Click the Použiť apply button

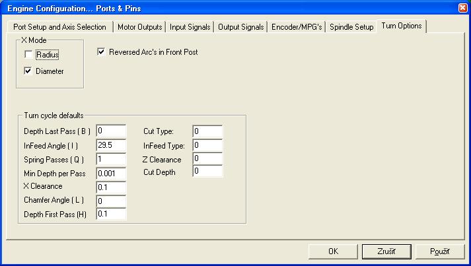click(x=440, y=251)
